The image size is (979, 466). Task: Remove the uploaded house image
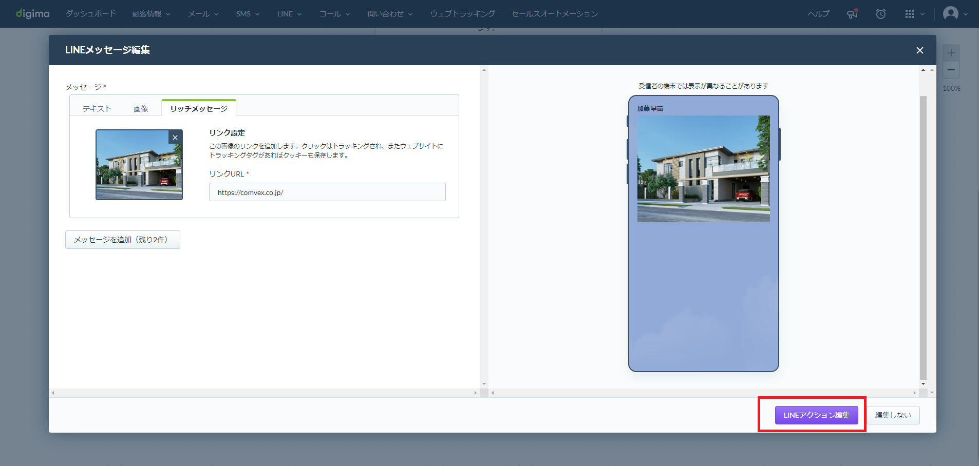175,138
